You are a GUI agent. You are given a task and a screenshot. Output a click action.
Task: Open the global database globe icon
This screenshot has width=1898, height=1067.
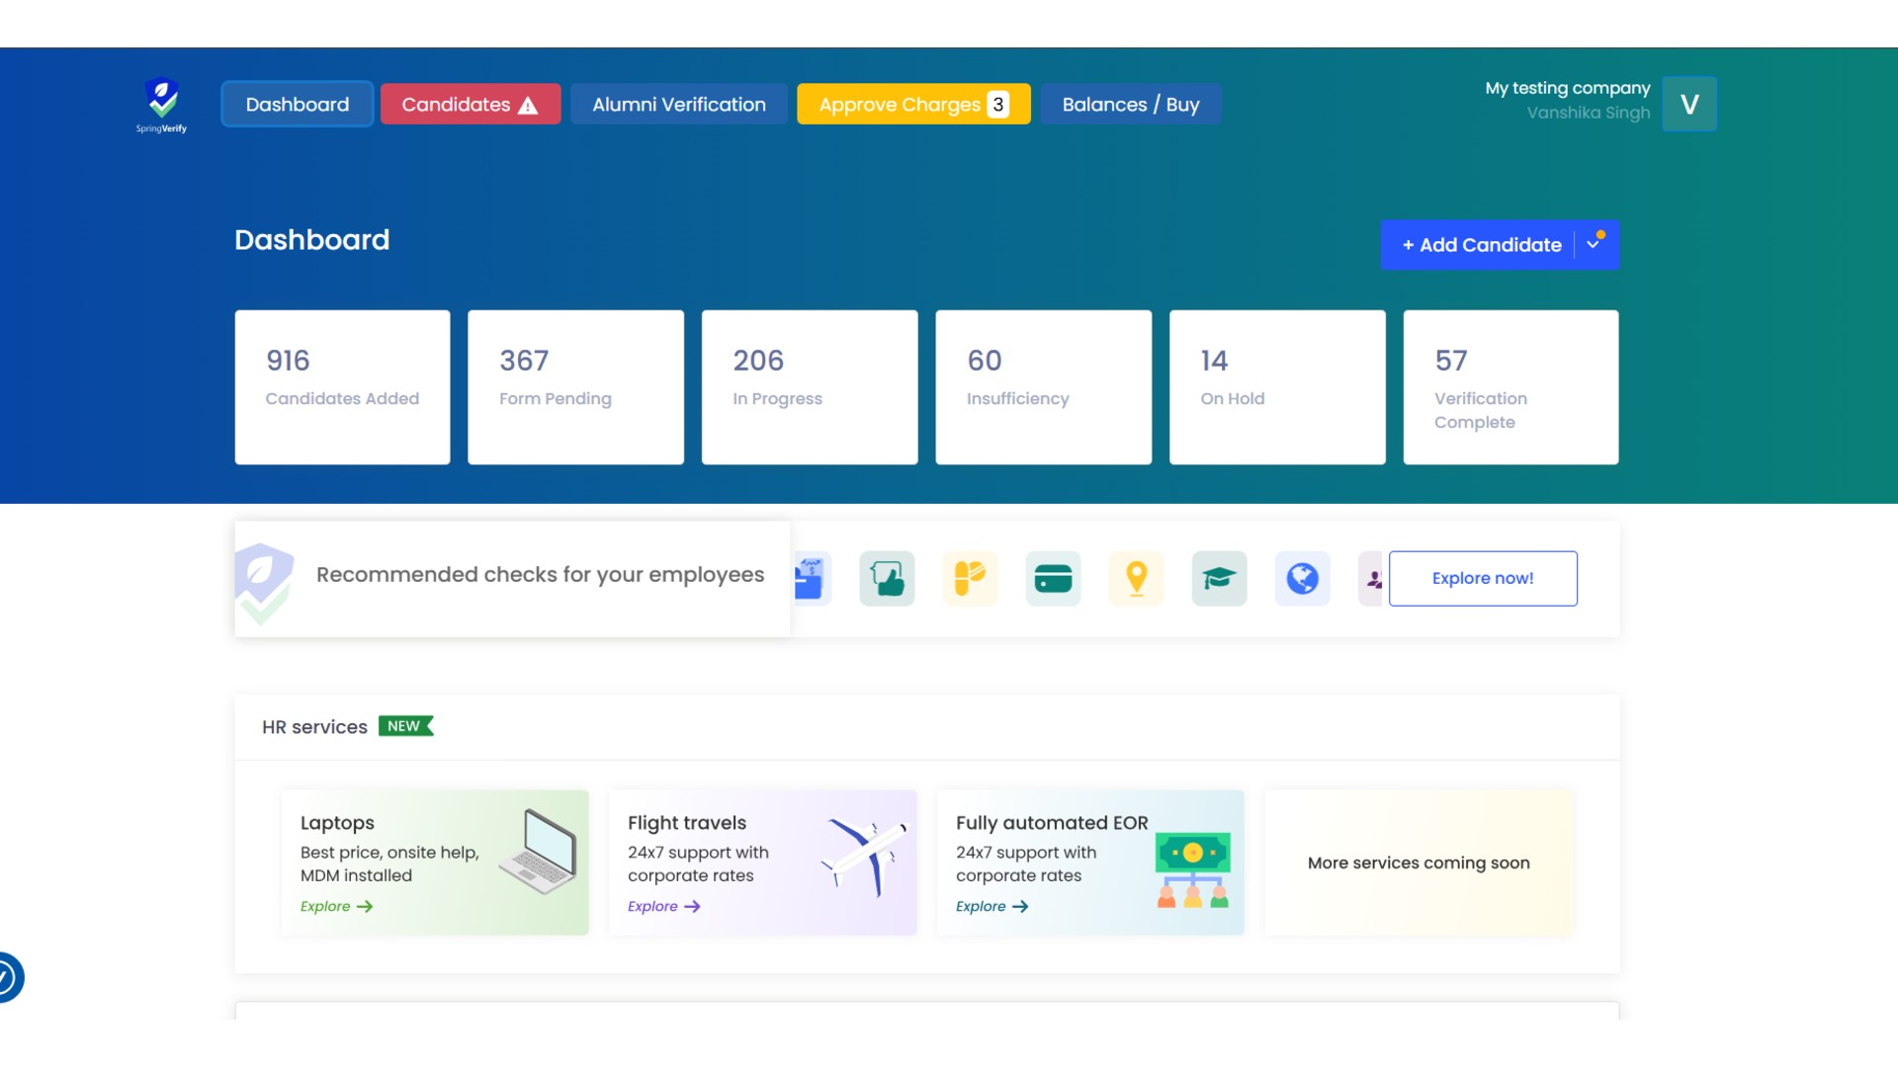point(1302,579)
